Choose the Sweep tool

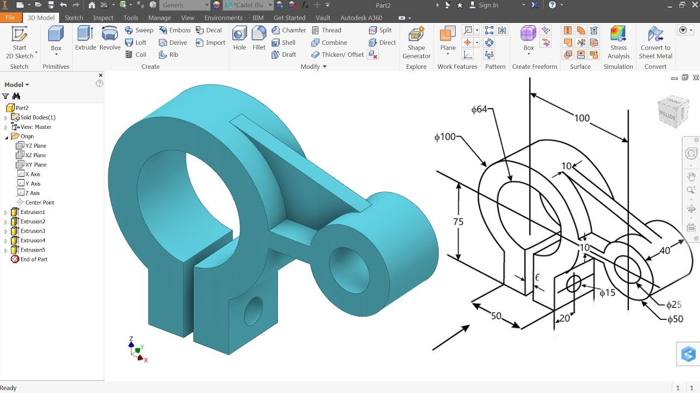point(139,31)
